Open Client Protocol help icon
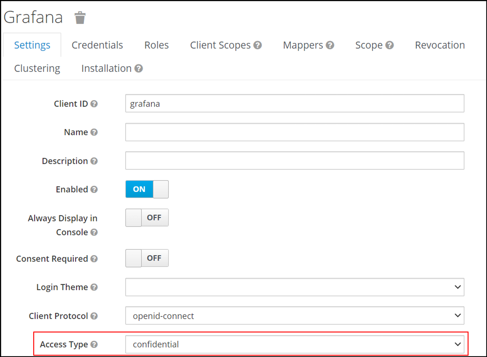 tap(94, 316)
